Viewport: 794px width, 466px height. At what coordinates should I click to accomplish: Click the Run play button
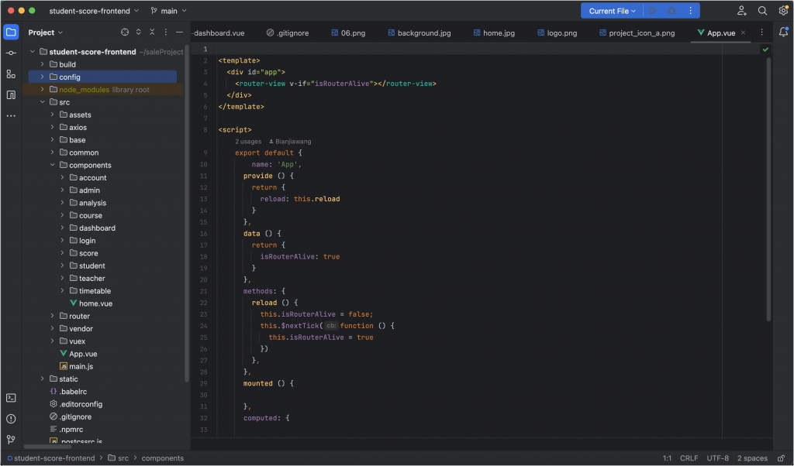pos(653,11)
